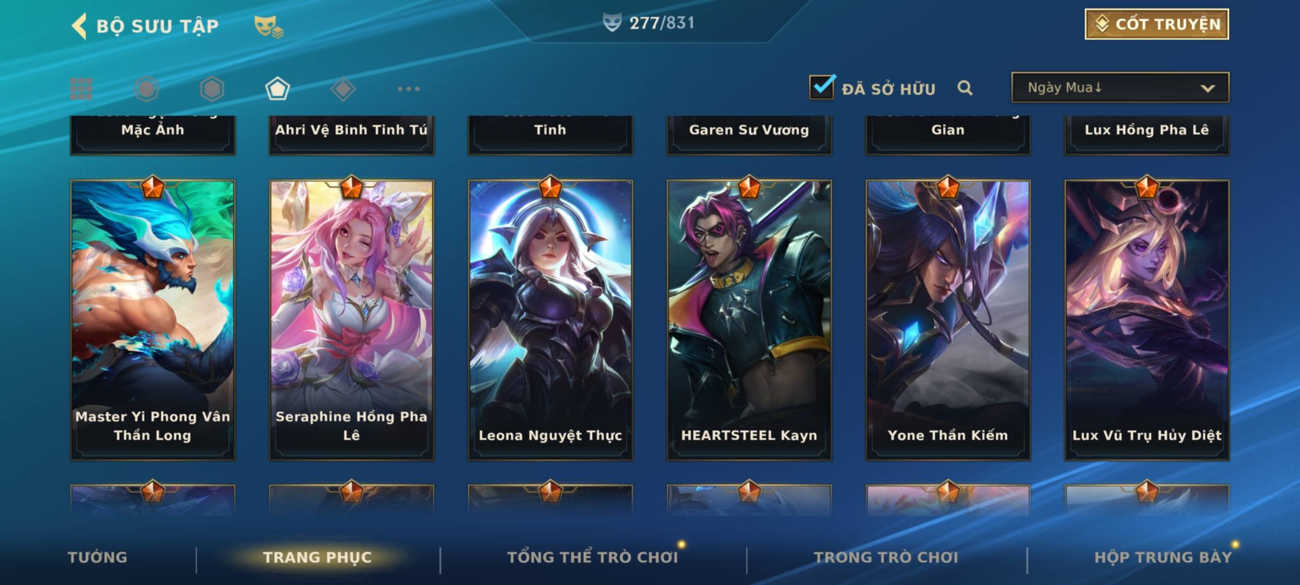The width and height of the screenshot is (1300, 585).
Task: Click the sort dropdown chevron arrow
Action: pos(1207,88)
